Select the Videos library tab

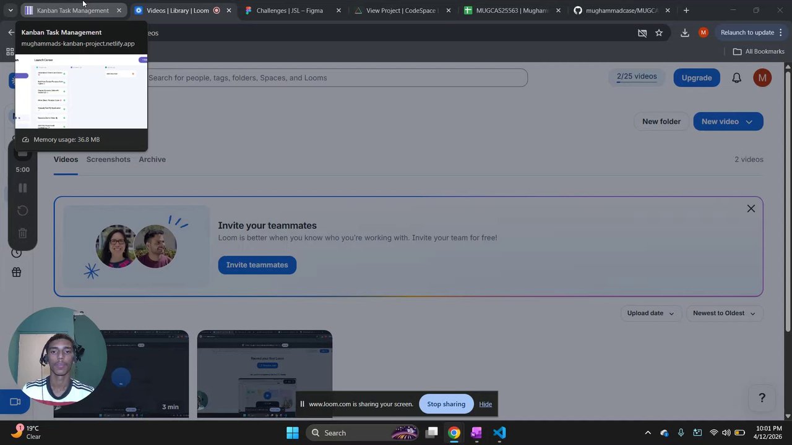[66, 159]
